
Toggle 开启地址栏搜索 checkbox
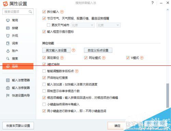pyautogui.click(x=44, y=78)
